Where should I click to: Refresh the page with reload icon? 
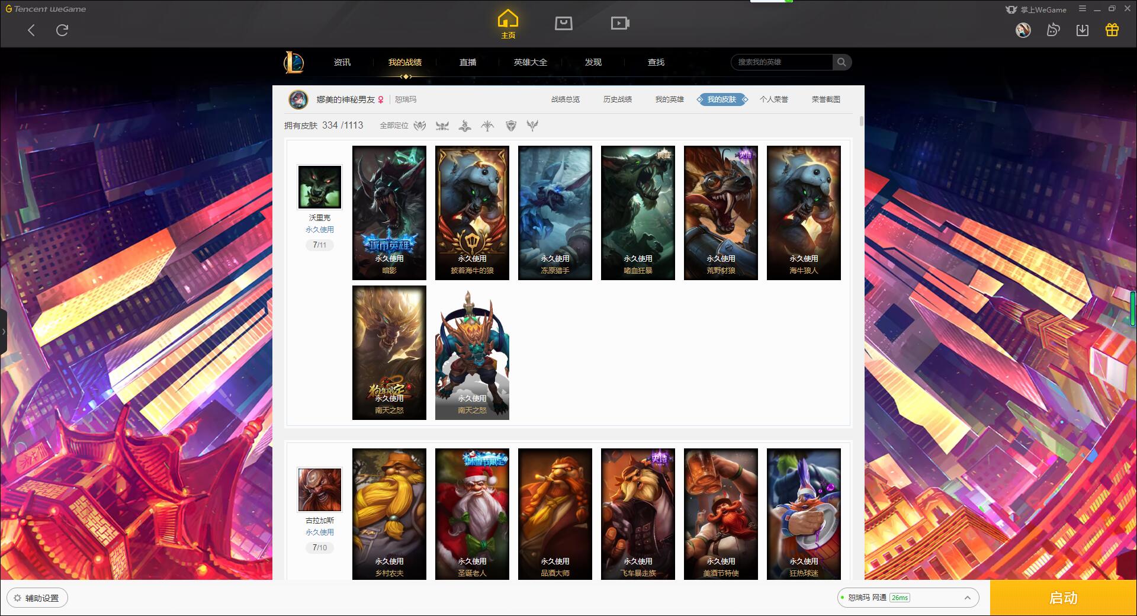(x=62, y=30)
